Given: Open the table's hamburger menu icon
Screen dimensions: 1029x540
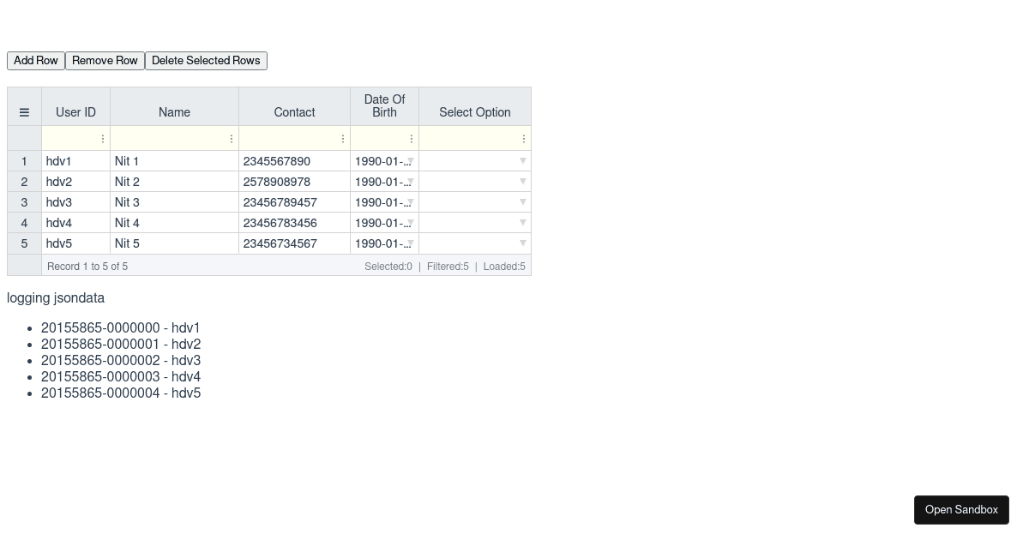Looking at the screenshot, I should [24, 112].
